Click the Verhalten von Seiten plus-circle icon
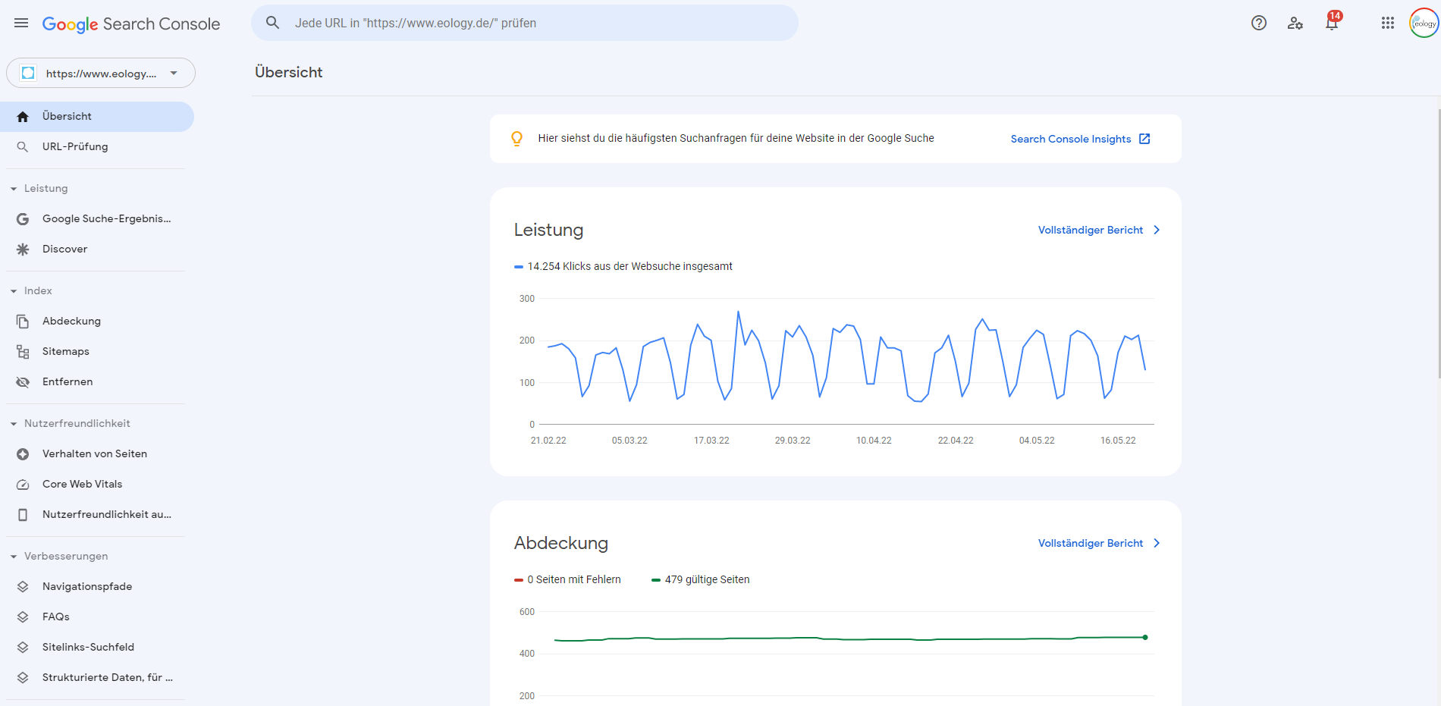Screen dimensions: 1441x706 23,454
